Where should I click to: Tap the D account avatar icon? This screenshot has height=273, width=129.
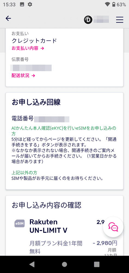(88, 20)
